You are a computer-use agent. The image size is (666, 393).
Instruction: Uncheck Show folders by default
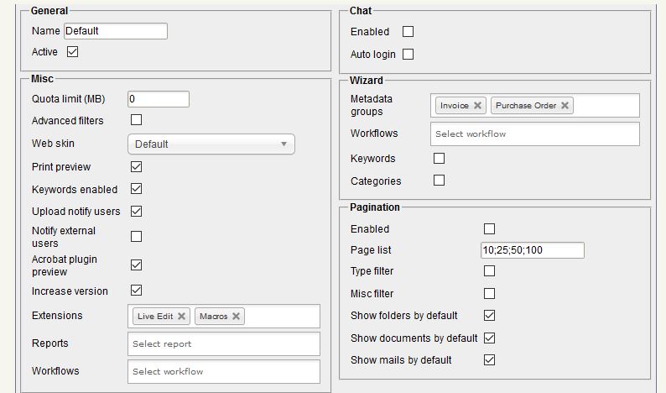point(490,316)
